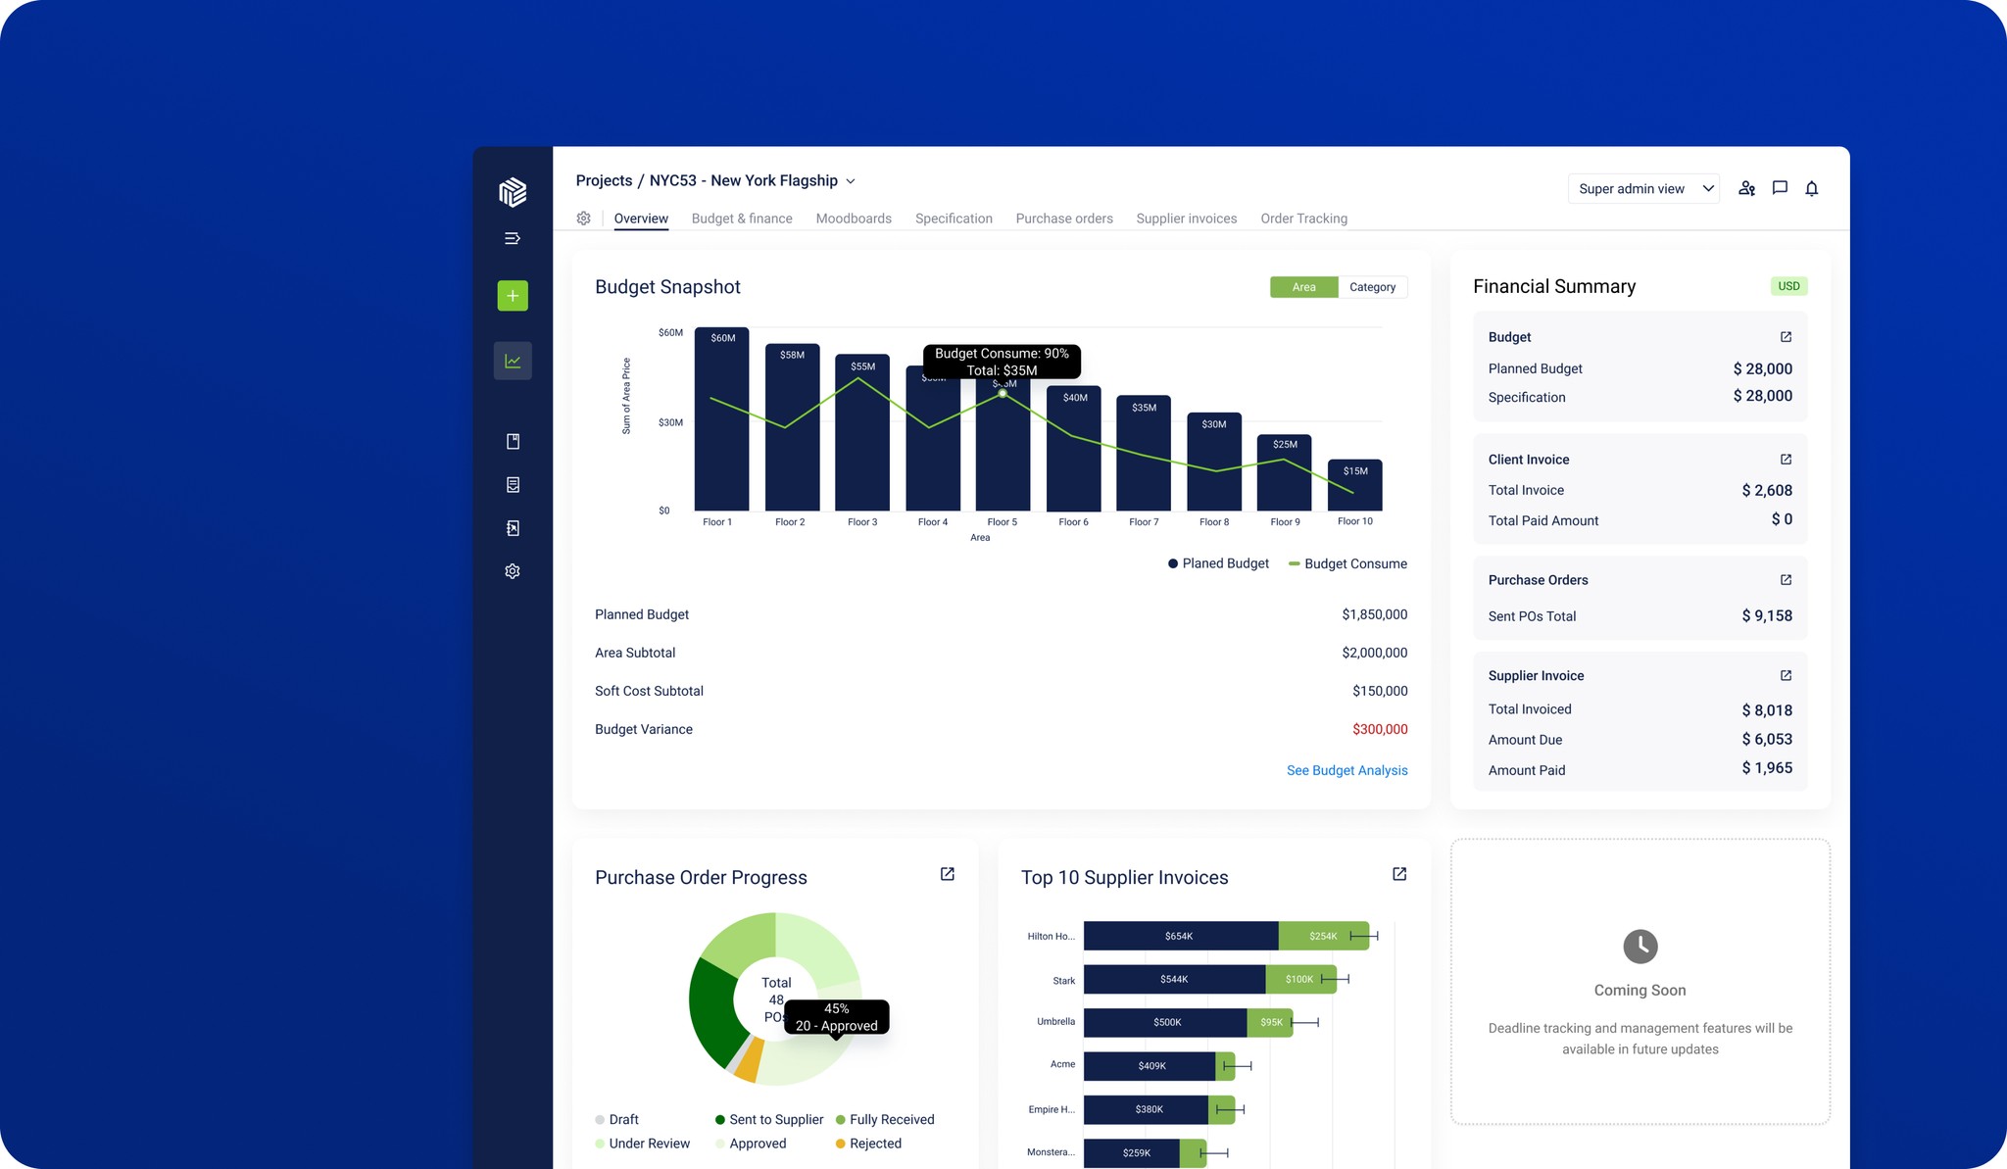The height and width of the screenshot is (1169, 2007).
Task: Switch to Order Tracking tab
Action: pos(1303,219)
